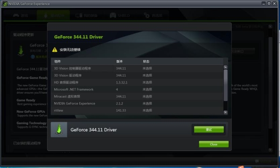Viewport: 280px width, 168px height.
Task: Select the 3D Vision 驱动程序 row
Action: pyautogui.click(x=137, y=75)
